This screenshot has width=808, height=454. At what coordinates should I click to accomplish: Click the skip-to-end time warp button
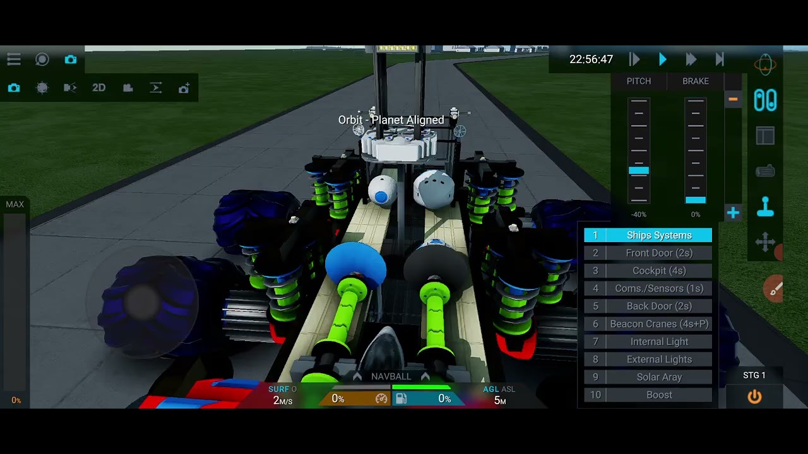tap(720, 59)
